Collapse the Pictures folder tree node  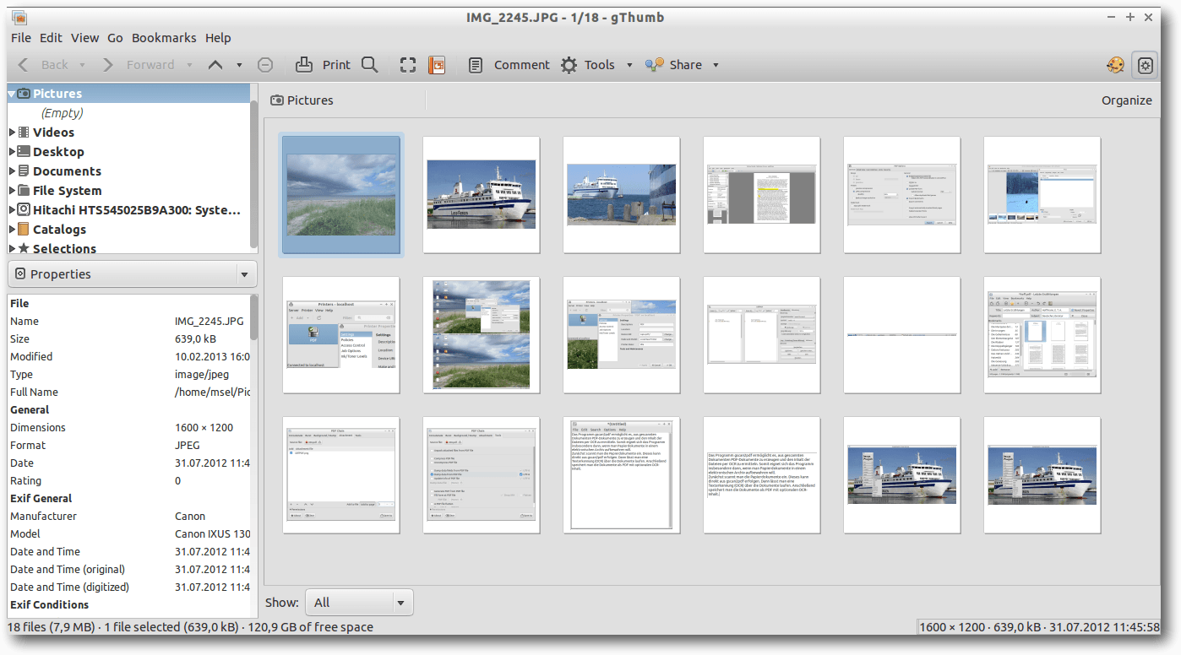[x=13, y=94]
